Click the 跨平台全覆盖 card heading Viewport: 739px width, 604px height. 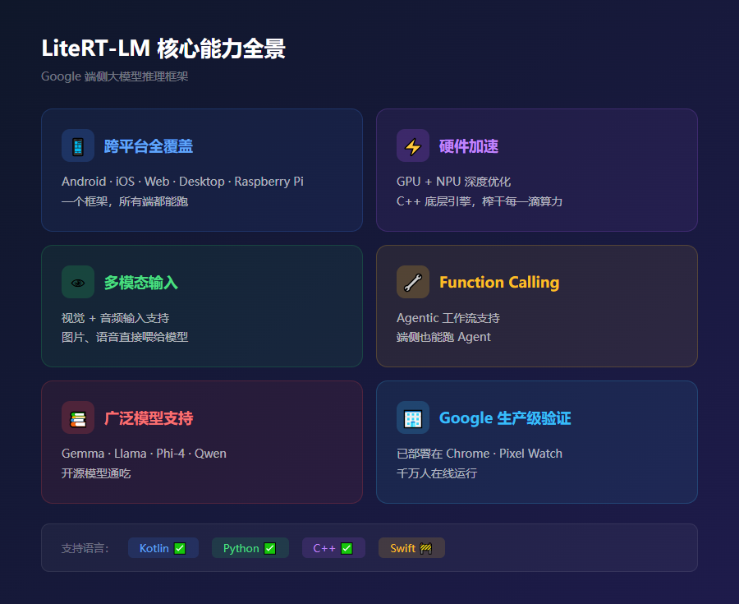point(149,146)
